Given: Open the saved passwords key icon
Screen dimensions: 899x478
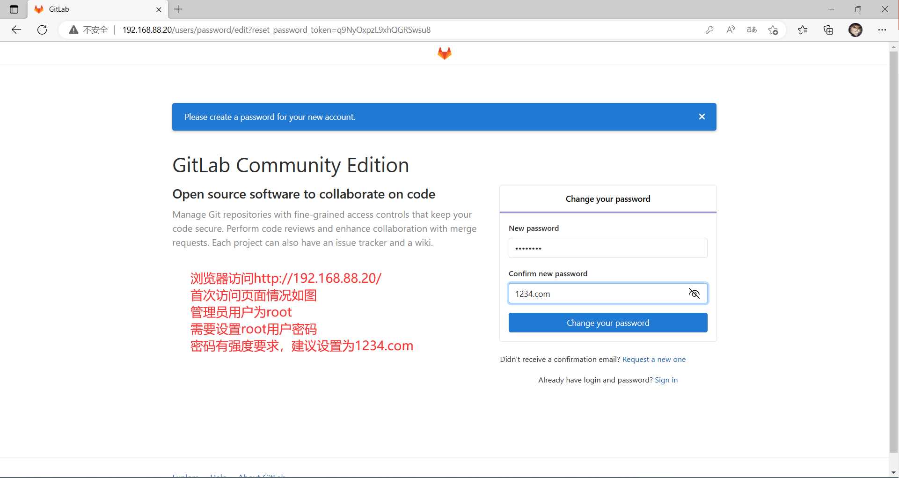Looking at the screenshot, I should [709, 30].
